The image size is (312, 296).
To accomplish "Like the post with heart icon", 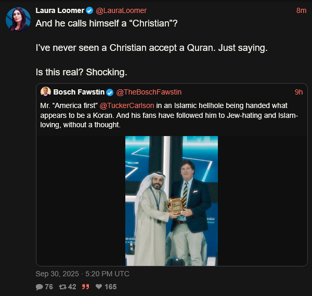I will pos(99,287).
